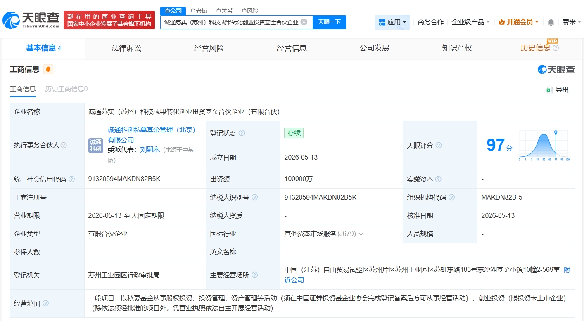
Task: Click the 天眼一下 search button
Action: pos(329,22)
